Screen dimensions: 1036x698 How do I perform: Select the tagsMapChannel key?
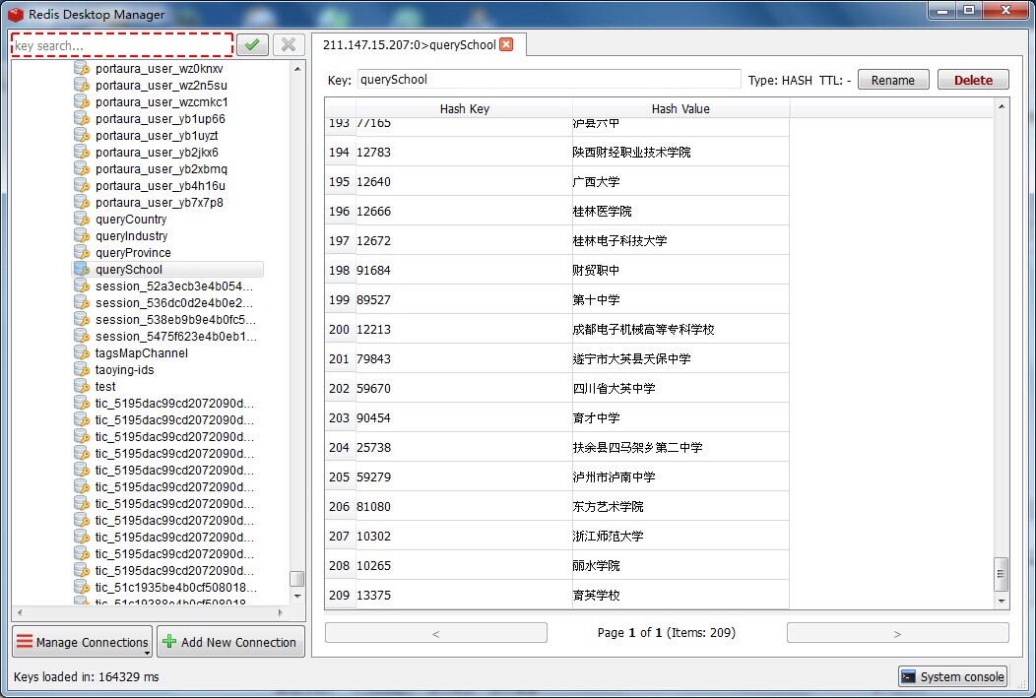pyautogui.click(x=142, y=352)
